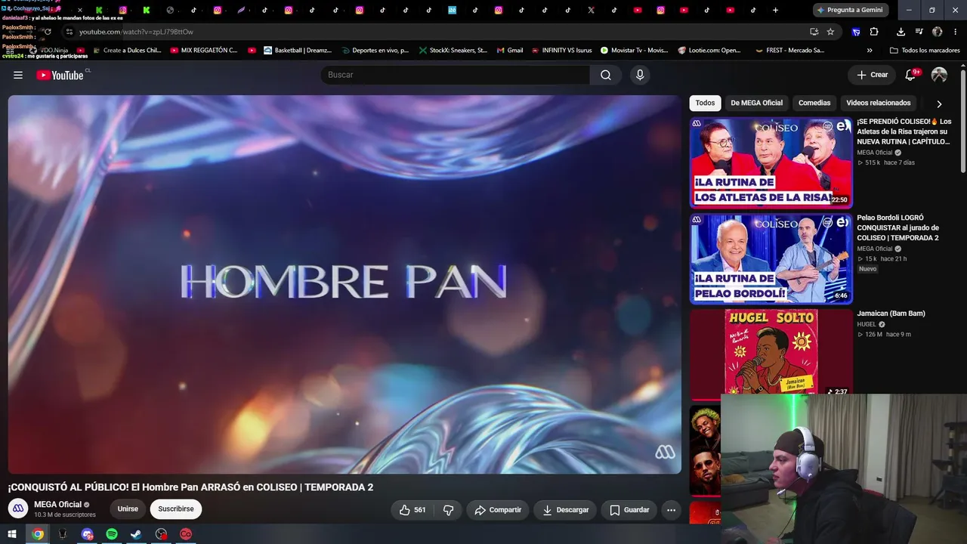Select the Todos filter chip
The width and height of the screenshot is (967, 544).
click(705, 103)
